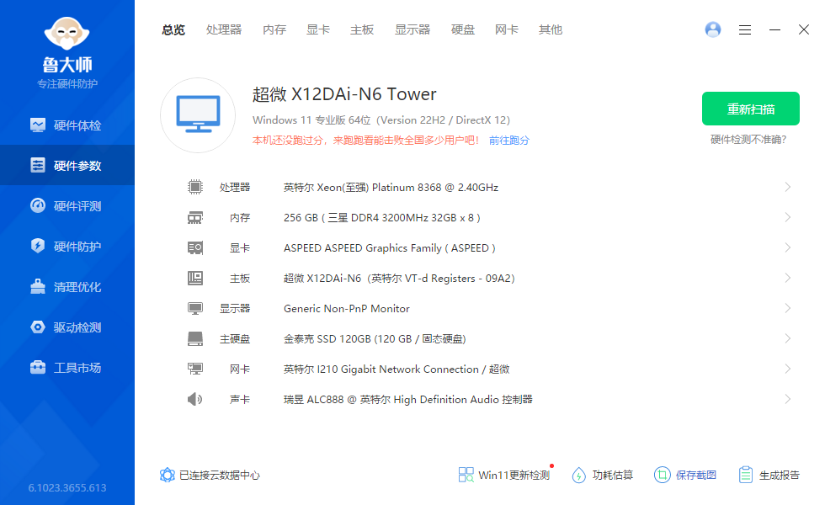
Task: Open 驱动检测 in the sidebar
Action: [x=67, y=327]
